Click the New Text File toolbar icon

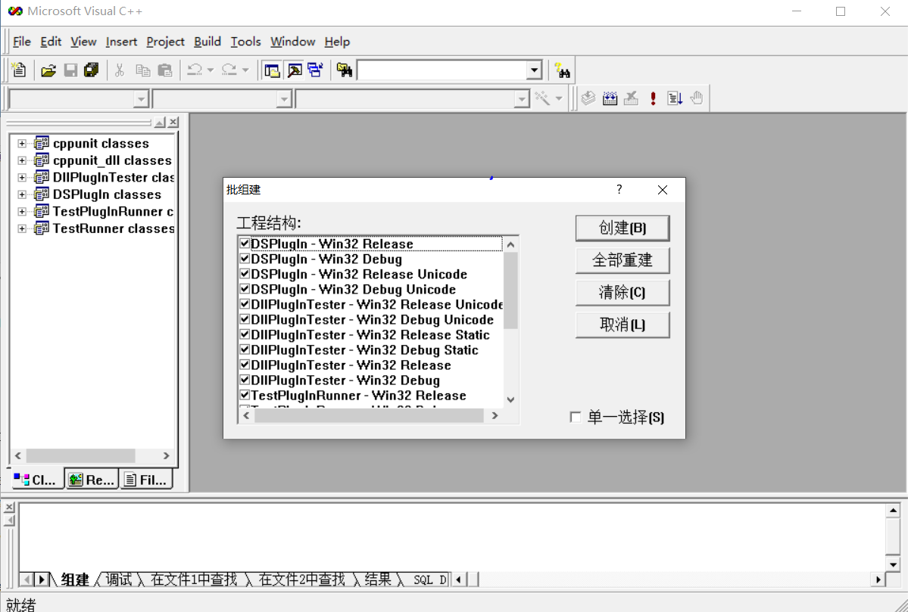click(x=19, y=70)
